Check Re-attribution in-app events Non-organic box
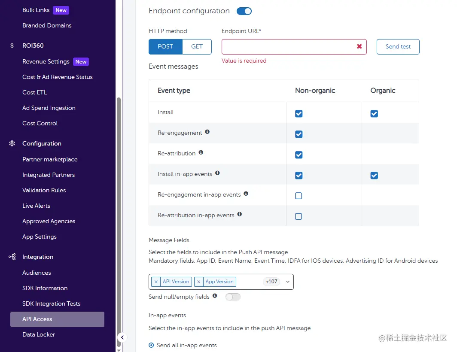This screenshot has height=352, width=457. (299, 216)
